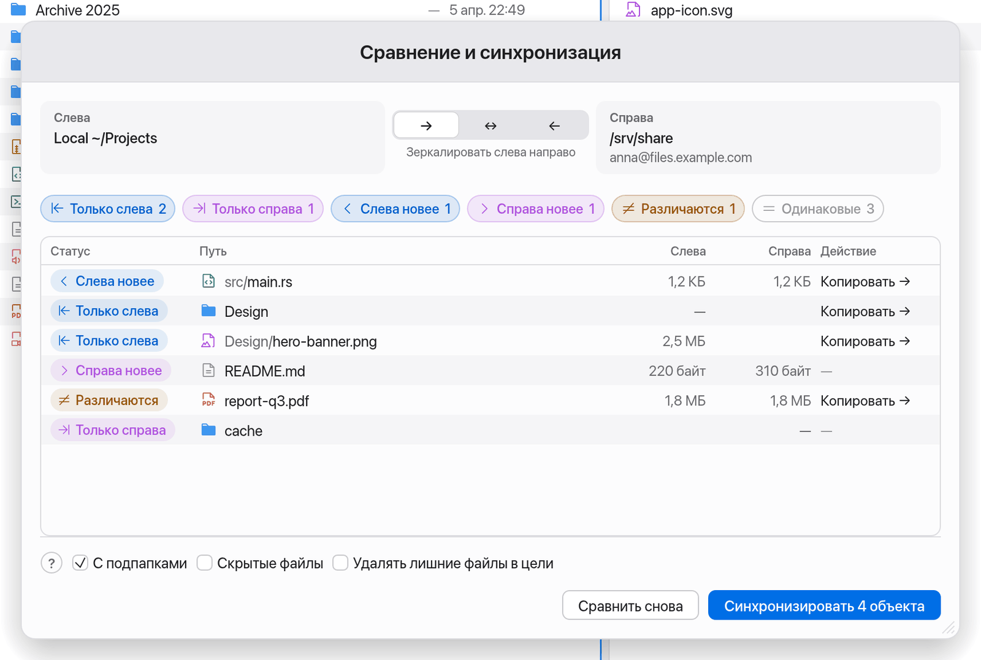Click the 'Путь' column header

point(213,251)
